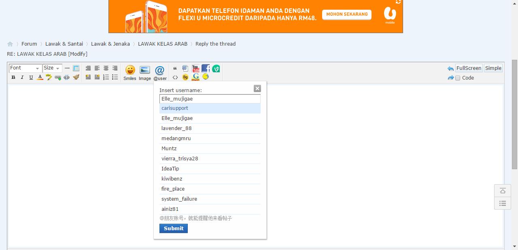Insert a horizontal rule line

67,68
